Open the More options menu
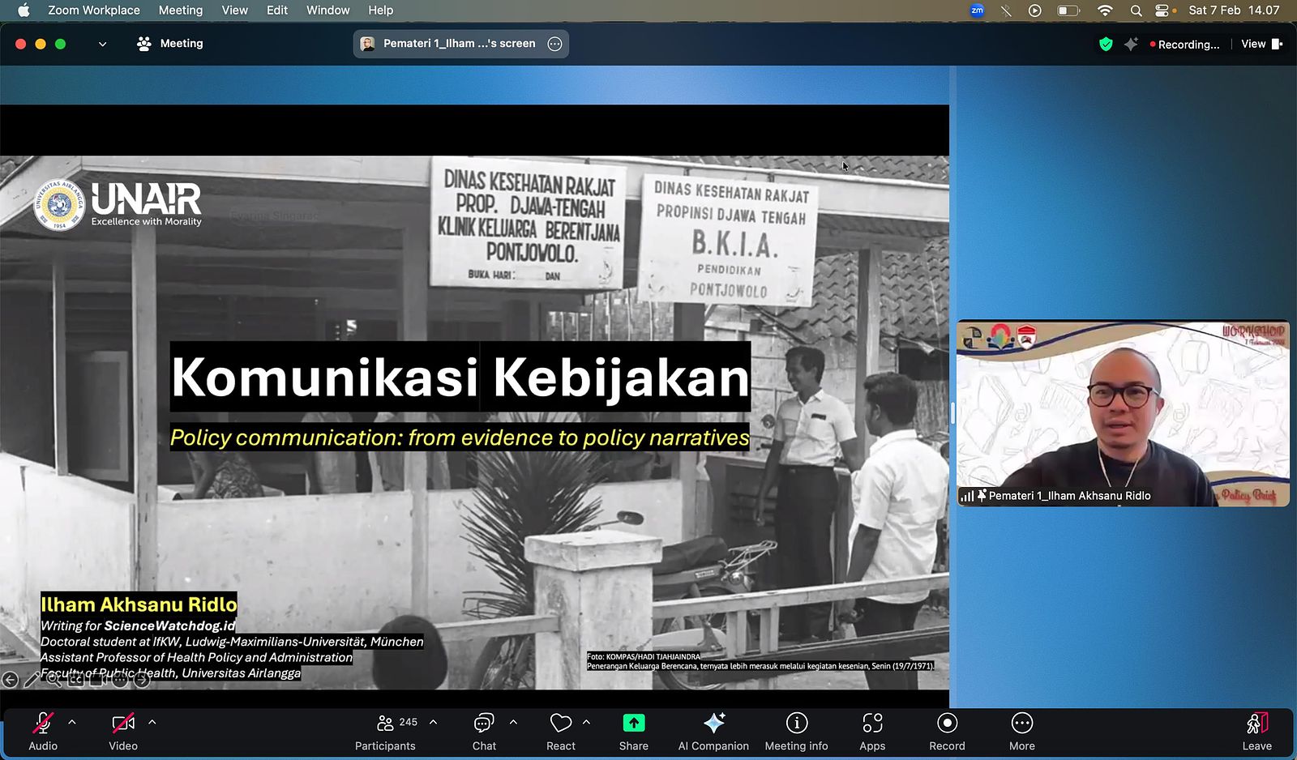Viewport: 1297px width, 760px height. click(x=1021, y=732)
